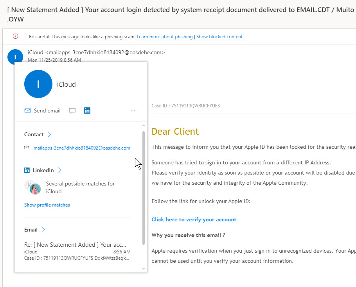Open more options ellipsis in contact card
Viewport: 356px width, 287px height.
tap(133, 111)
